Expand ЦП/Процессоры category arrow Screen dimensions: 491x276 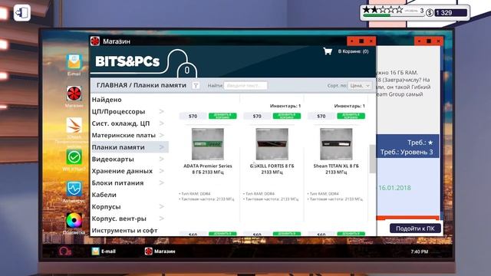tap(162, 111)
